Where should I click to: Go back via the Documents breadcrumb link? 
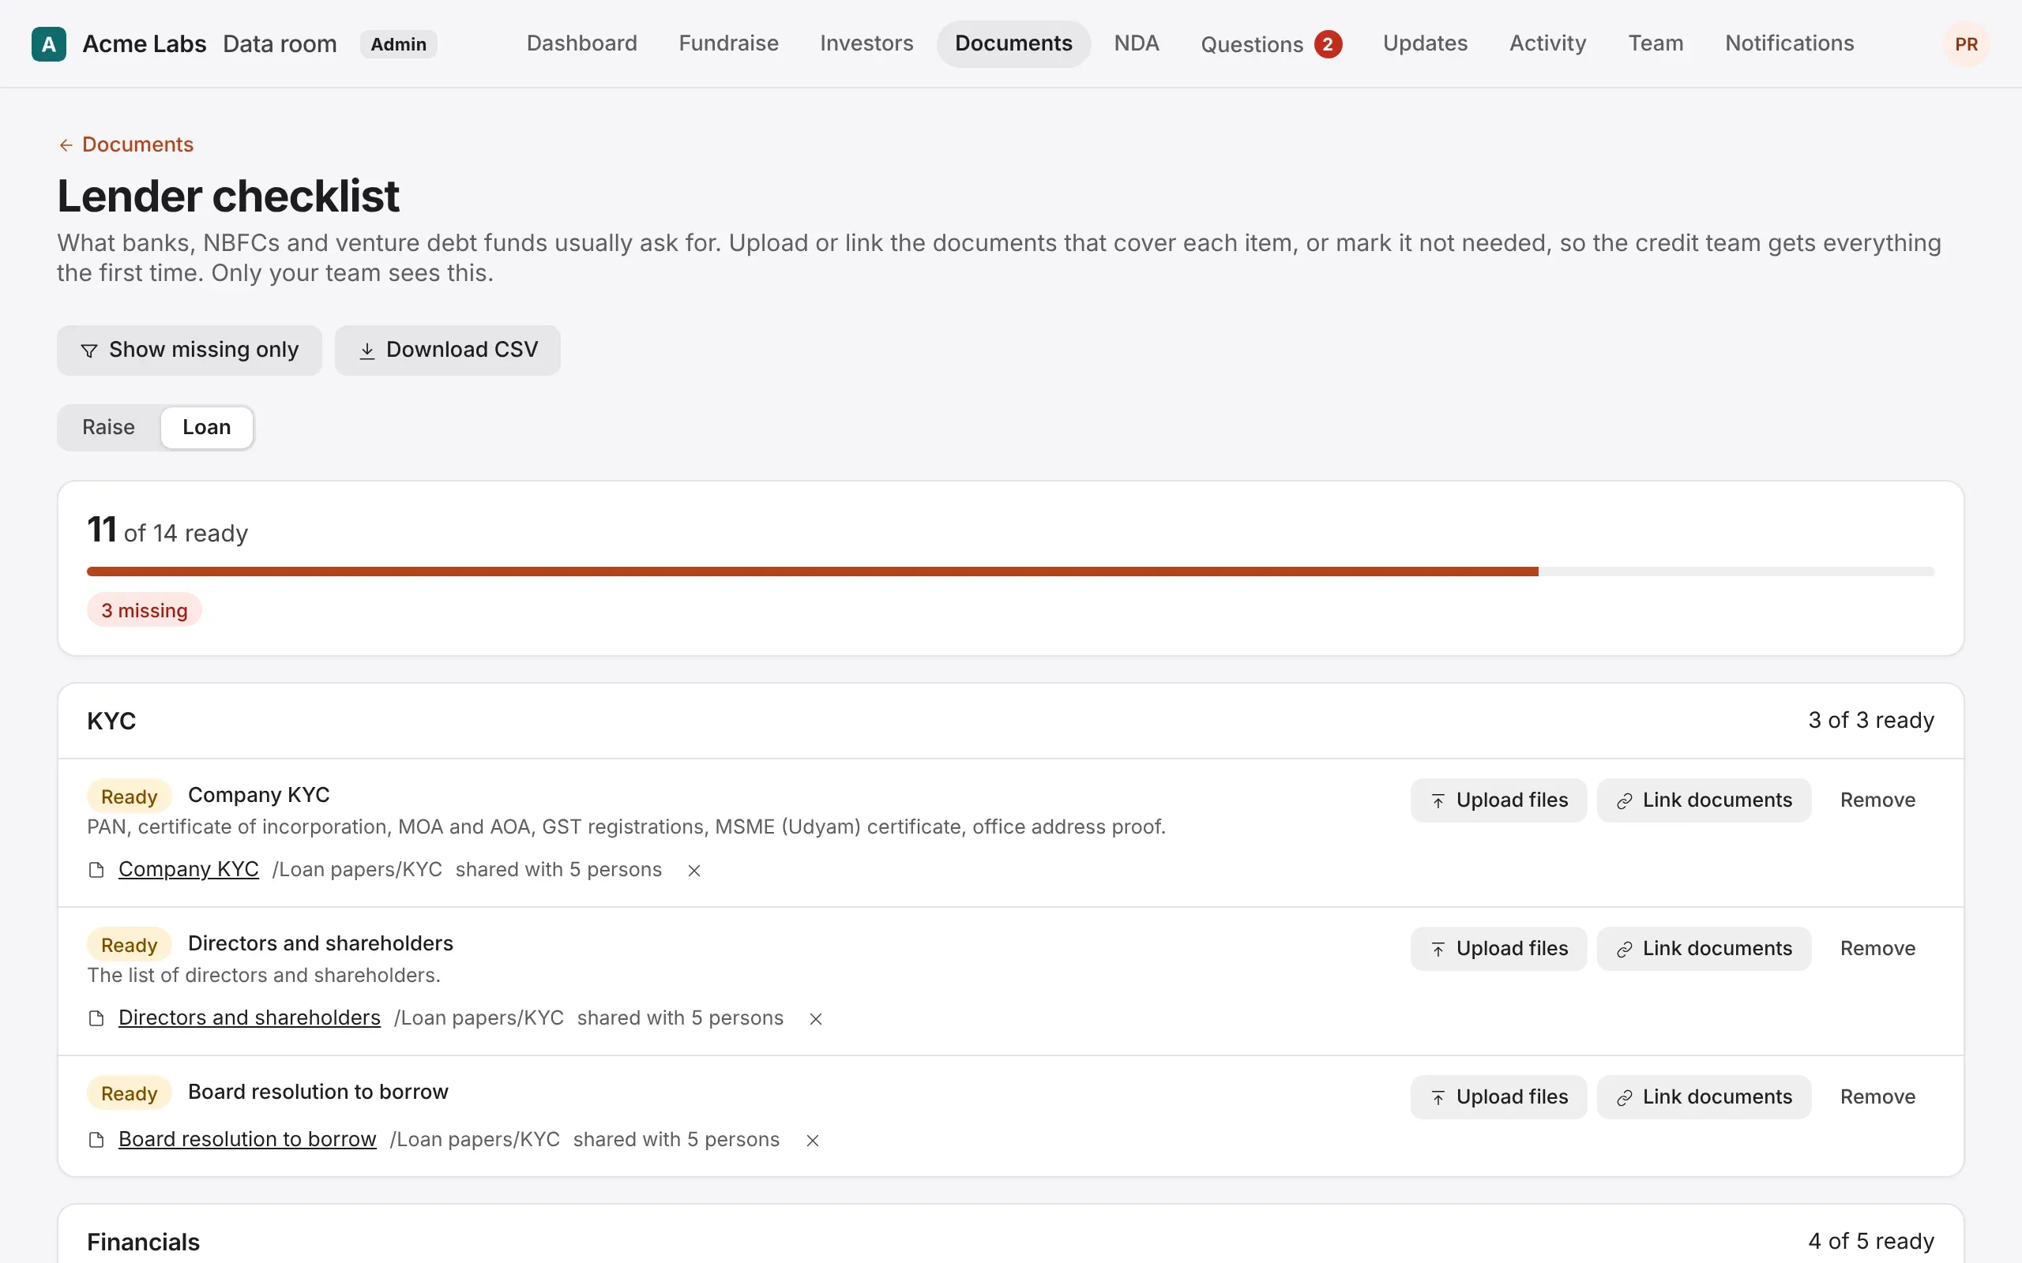tap(126, 144)
